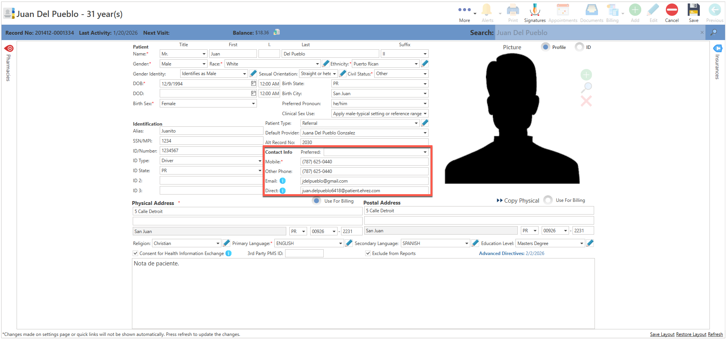Viewport: 728px width, 339px height.
Task: Open the DOB calendar picker
Action: 253,83
